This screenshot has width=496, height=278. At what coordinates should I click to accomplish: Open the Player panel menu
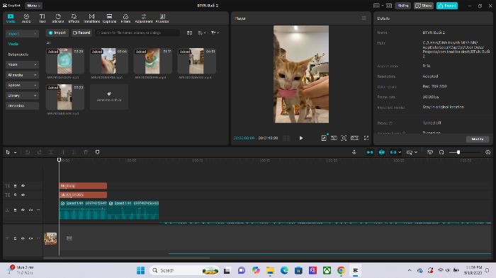363,18
